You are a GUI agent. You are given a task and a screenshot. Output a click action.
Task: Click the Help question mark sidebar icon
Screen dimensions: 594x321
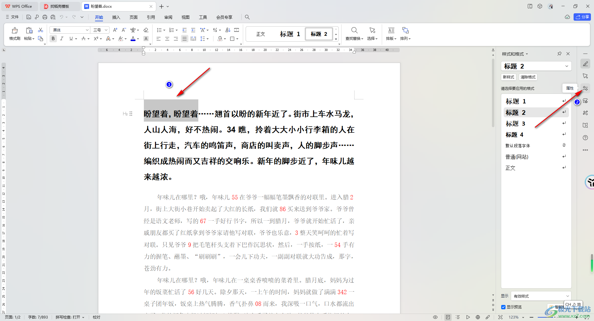[585, 138]
